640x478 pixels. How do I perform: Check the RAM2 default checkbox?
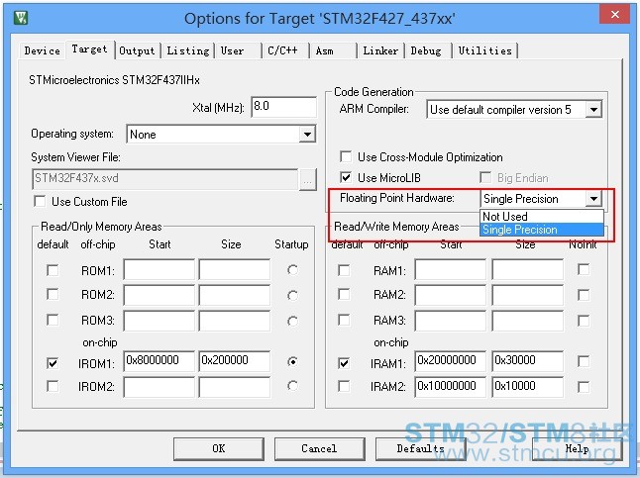pos(344,294)
